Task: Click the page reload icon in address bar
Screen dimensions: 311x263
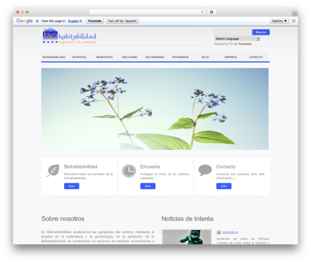Action: (202, 12)
